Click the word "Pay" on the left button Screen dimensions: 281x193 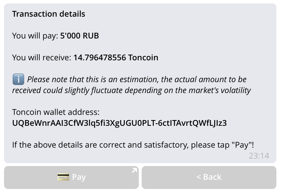pos(79,177)
